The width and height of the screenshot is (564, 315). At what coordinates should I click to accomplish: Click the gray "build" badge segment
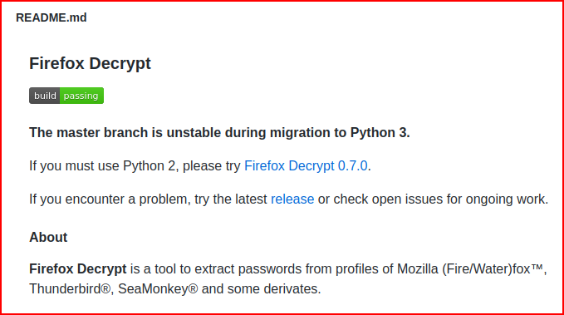pos(45,96)
